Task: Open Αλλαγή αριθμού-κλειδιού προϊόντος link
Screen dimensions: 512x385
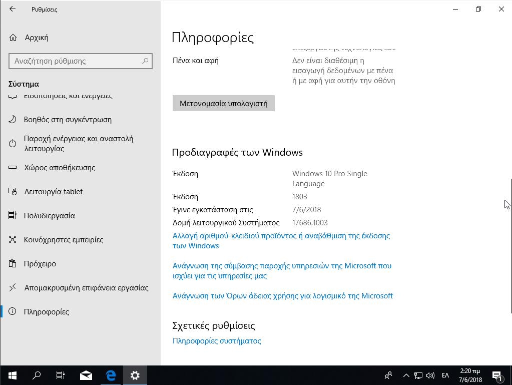Action: coord(281,241)
